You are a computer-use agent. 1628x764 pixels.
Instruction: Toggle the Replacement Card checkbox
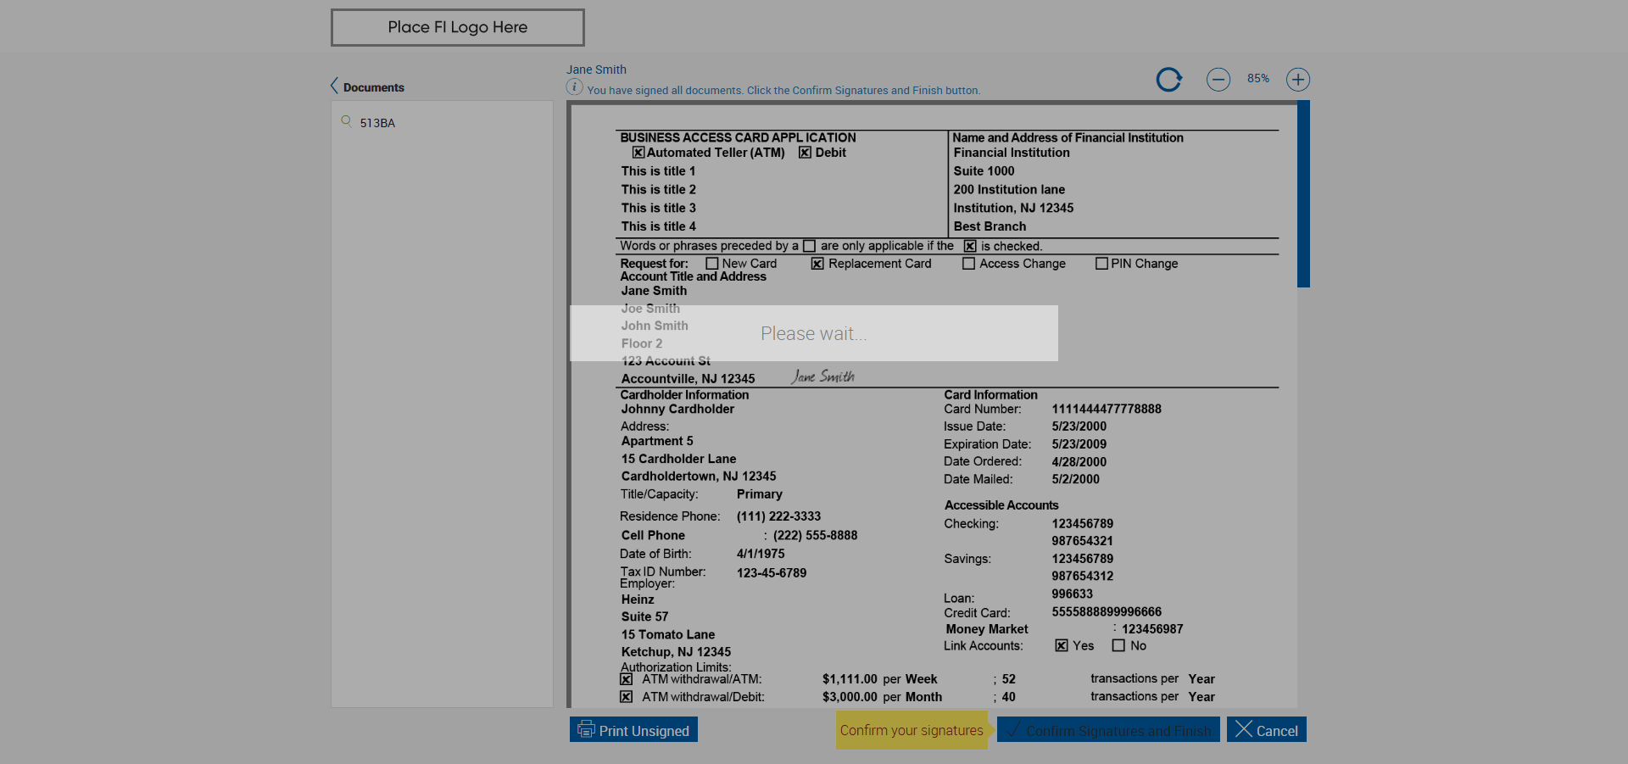(x=817, y=264)
